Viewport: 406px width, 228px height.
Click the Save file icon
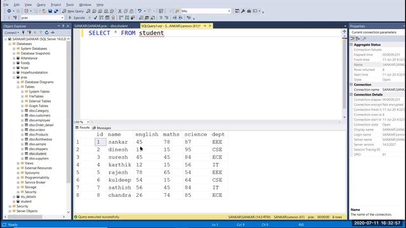click(x=50, y=11)
